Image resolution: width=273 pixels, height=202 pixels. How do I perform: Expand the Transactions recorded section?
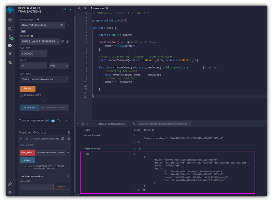[x=66, y=120]
